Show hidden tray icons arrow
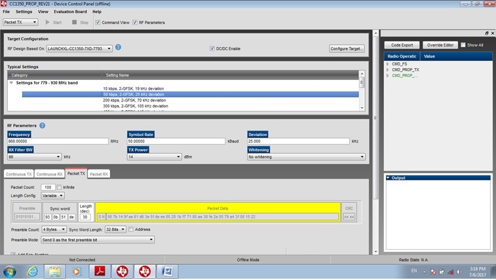Image resolution: width=496 pixels, height=280 pixels. [x=424, y=271]
